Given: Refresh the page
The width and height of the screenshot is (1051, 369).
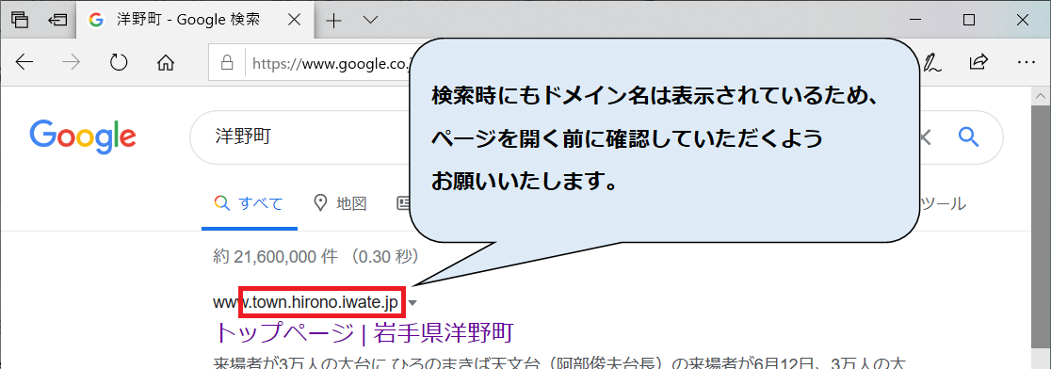Looking at the screenshot, I should pos(119,62).
